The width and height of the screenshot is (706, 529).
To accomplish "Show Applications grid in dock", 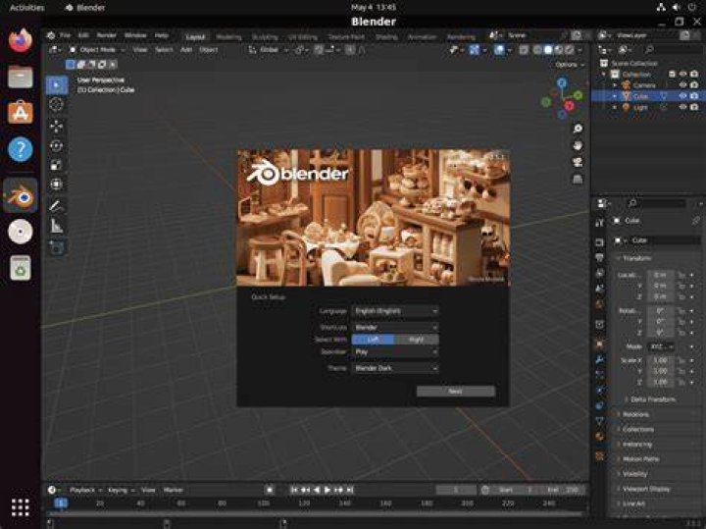I will (21, 507).
